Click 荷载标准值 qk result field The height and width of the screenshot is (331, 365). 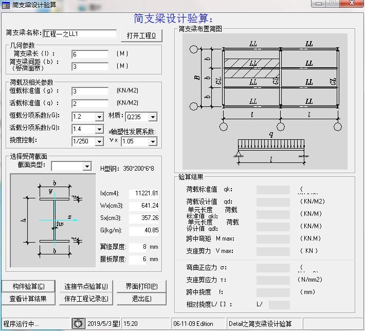point(273,190)
